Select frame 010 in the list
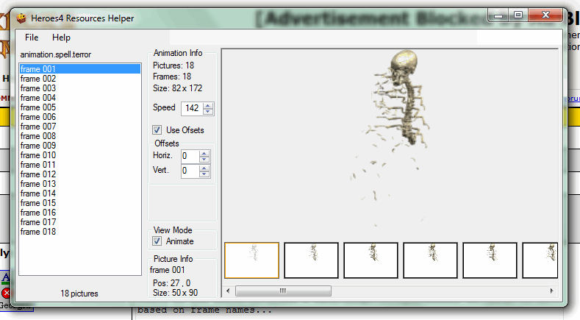 80,155
